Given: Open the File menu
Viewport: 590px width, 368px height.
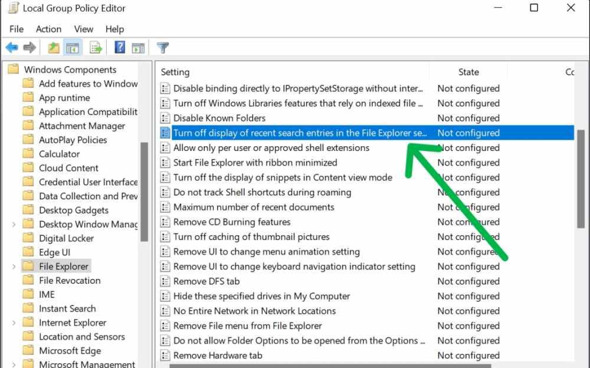Looking at the screenshot, I should tap(17, 29).
